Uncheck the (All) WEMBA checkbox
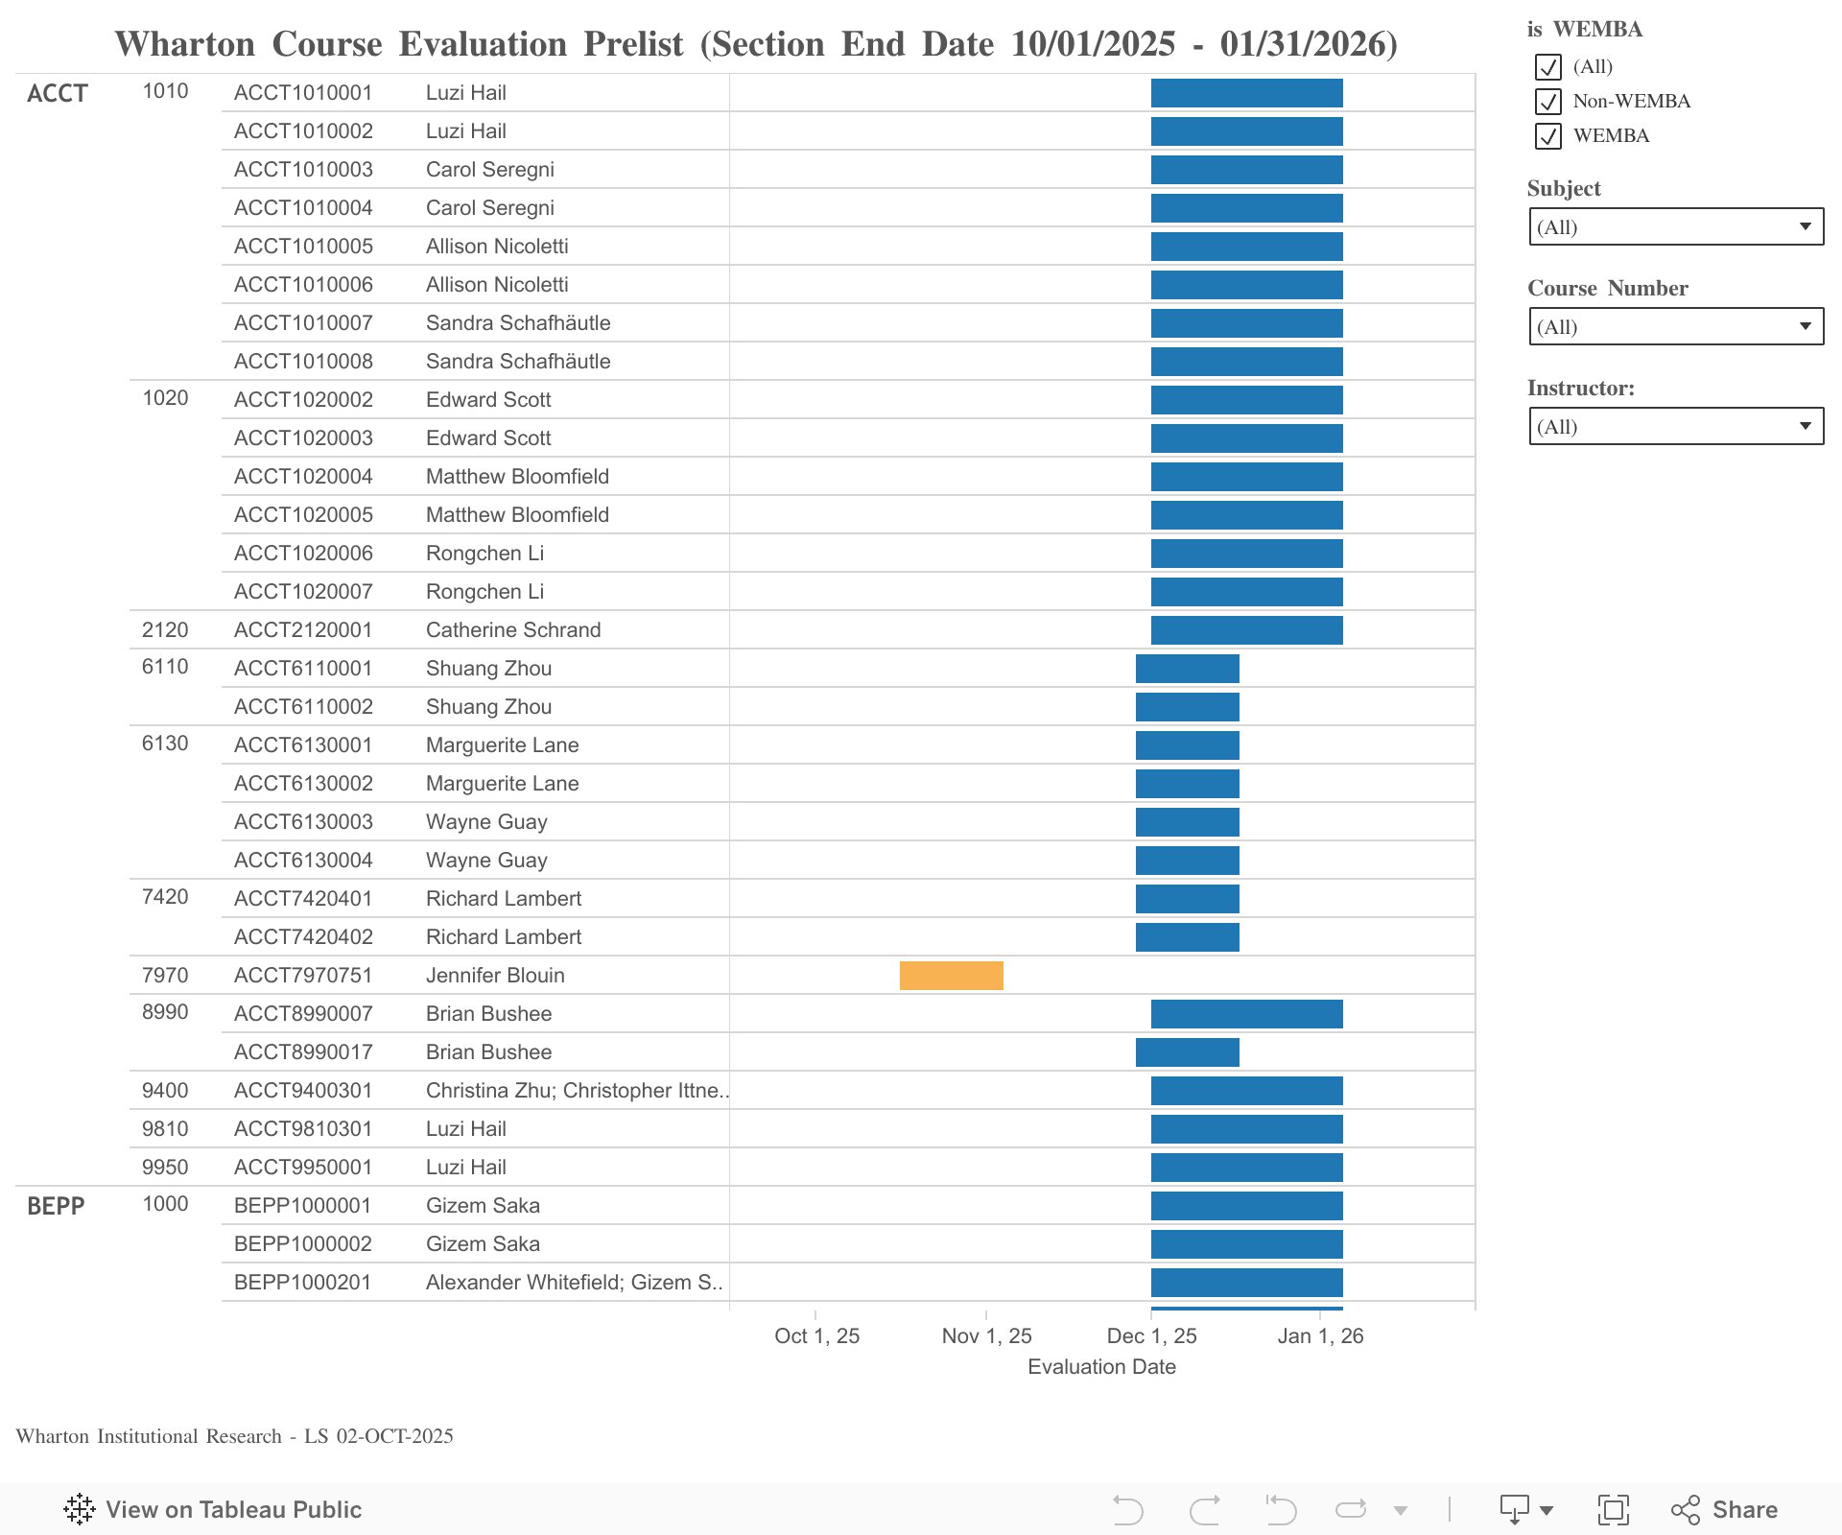Image resolution: width=1842 pixels, height=1535 pixels. click(x=1548, y=67)
